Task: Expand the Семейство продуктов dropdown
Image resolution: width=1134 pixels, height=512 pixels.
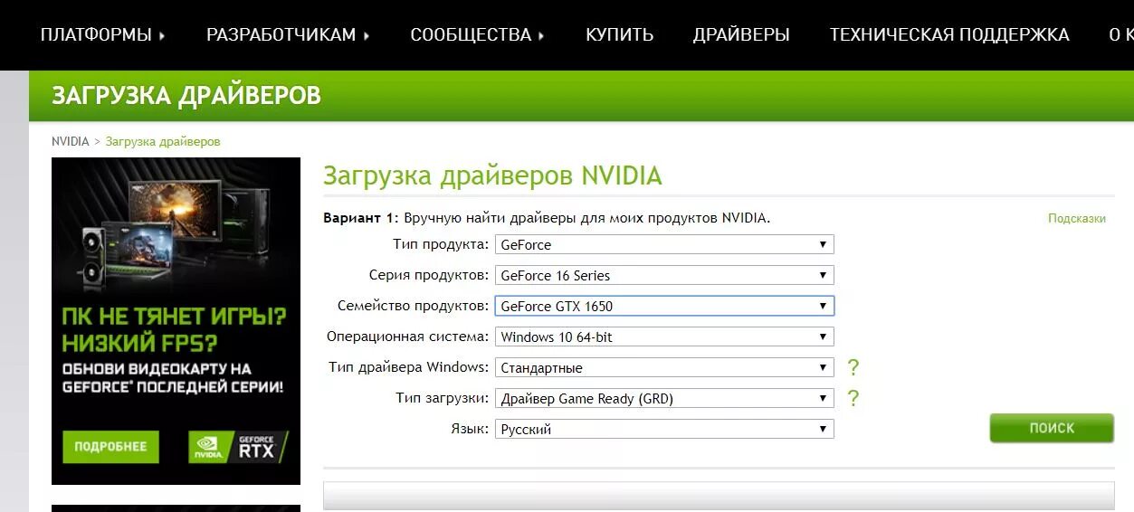Action: (664, 306)
